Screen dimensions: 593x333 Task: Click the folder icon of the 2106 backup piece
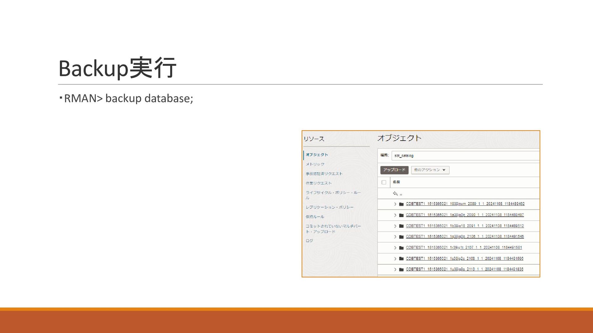point(401,237)
